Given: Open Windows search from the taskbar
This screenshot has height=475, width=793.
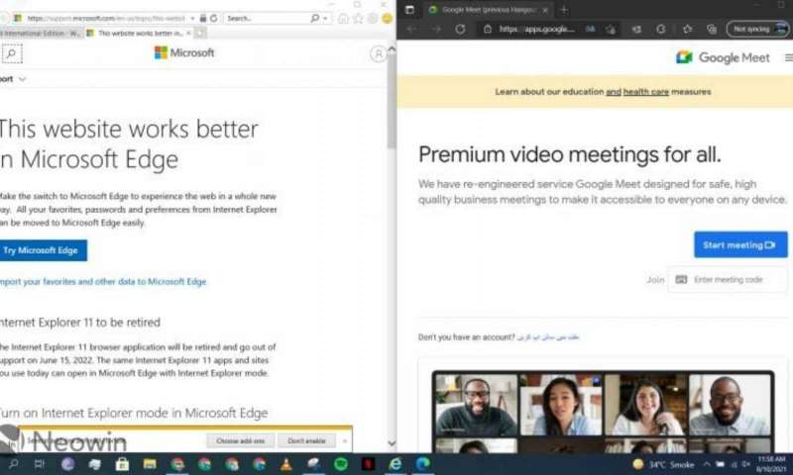Looking at the screenshot, I should click(x=13, y=464).
